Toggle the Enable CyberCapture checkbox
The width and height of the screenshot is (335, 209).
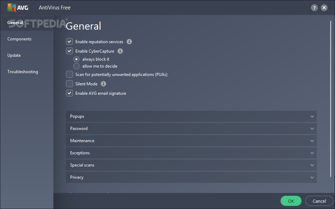point(69,51)
